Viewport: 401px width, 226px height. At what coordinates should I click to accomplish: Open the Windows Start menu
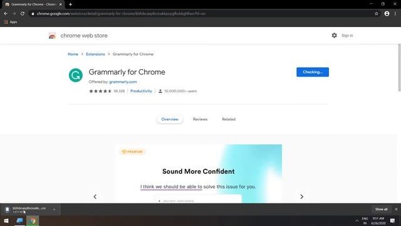(x=6, y=220)
